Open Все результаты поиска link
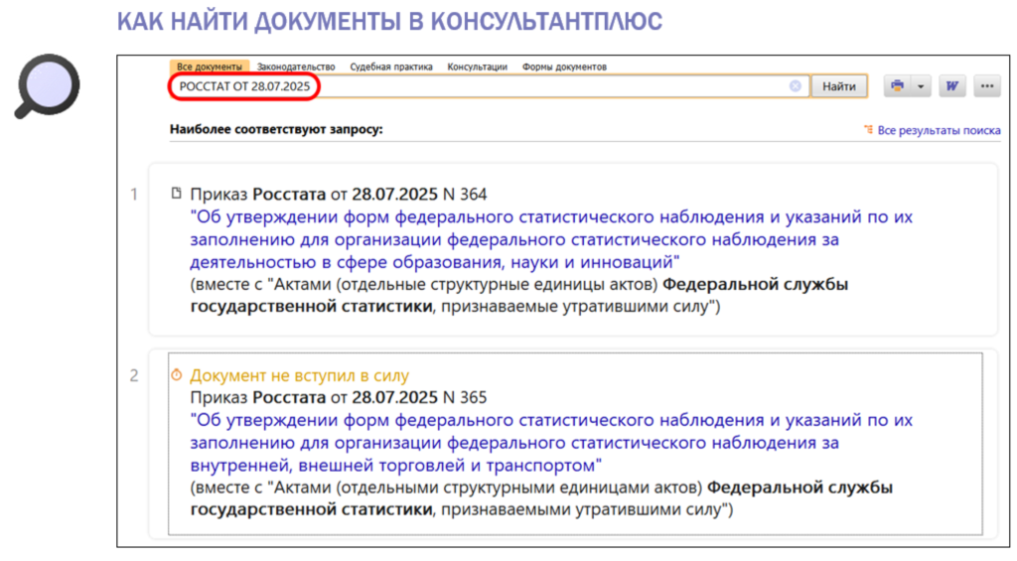 [939, 130]
